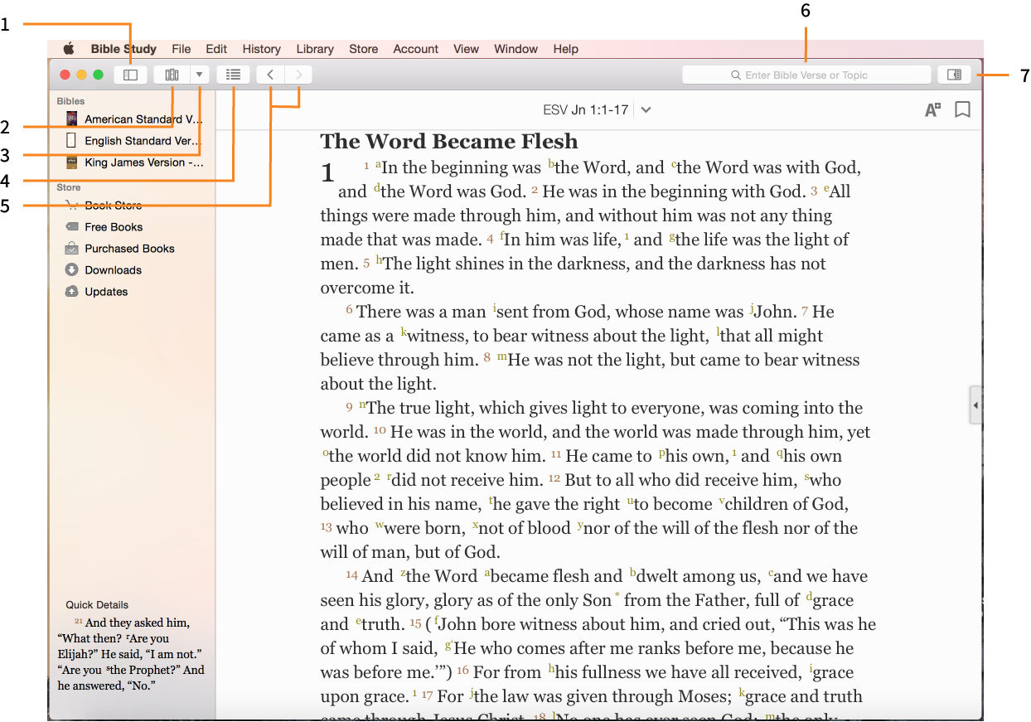Image resolution: width=1031 pixels, height=722 pixels.
Task: Toggle the left sidebar panel button
Action: point(130,75)
